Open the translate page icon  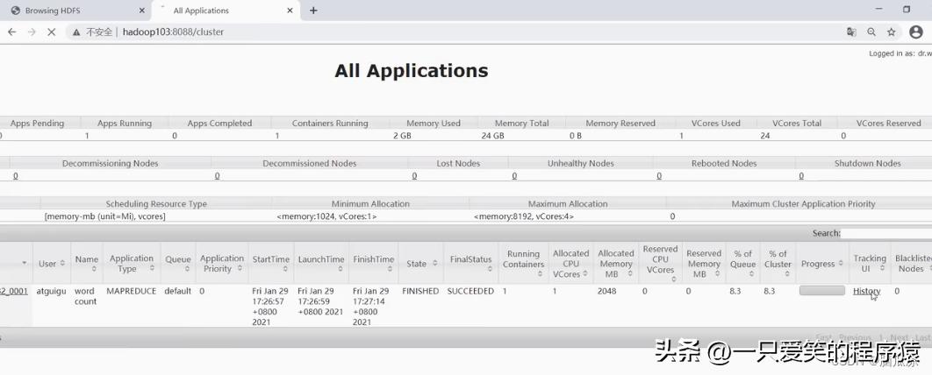(851, 32)
